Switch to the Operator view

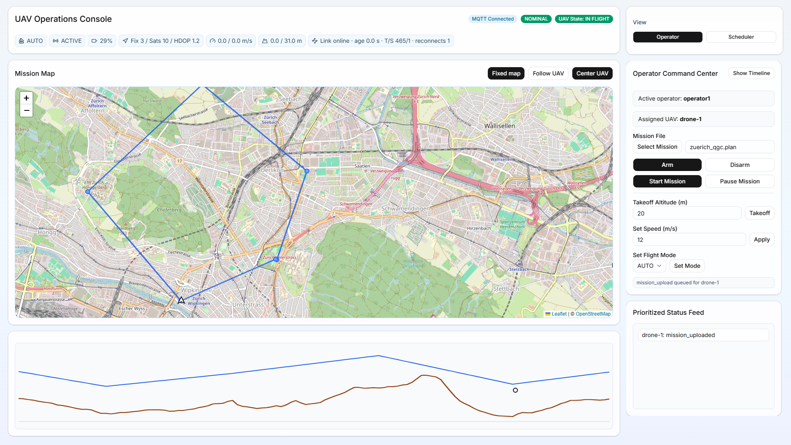[667, 37]
